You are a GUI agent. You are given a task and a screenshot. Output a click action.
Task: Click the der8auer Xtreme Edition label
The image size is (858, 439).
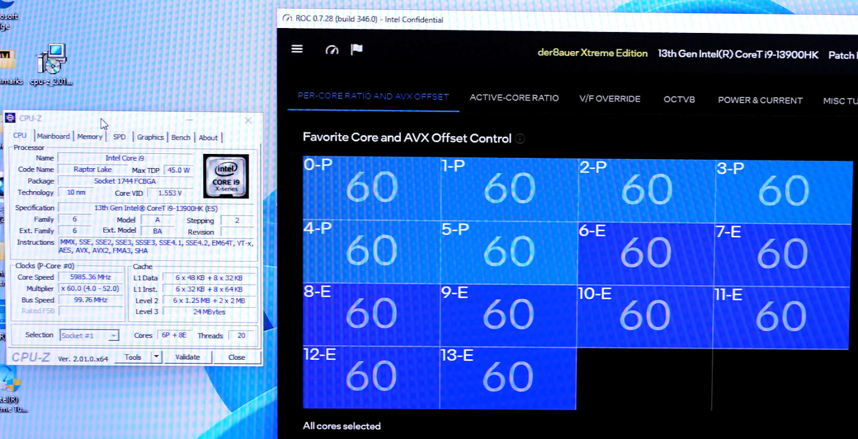(x=592, y=53)
